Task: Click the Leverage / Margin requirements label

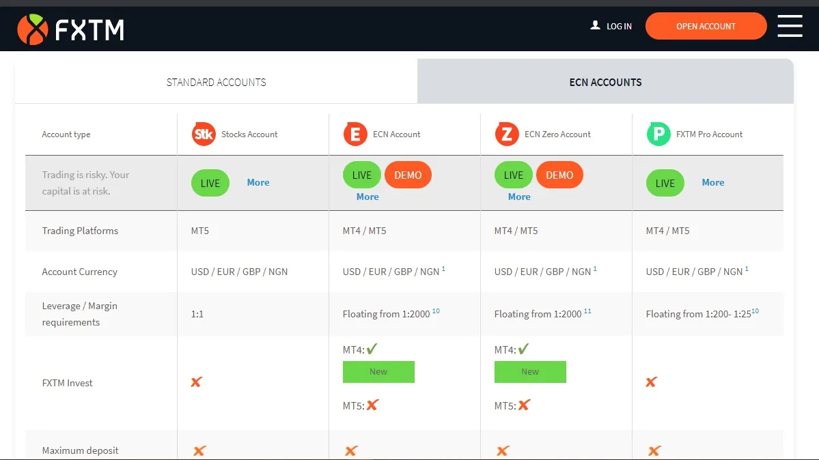Action: [79, 314]
